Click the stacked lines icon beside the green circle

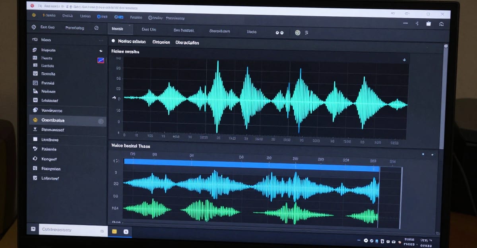(306, 33)
